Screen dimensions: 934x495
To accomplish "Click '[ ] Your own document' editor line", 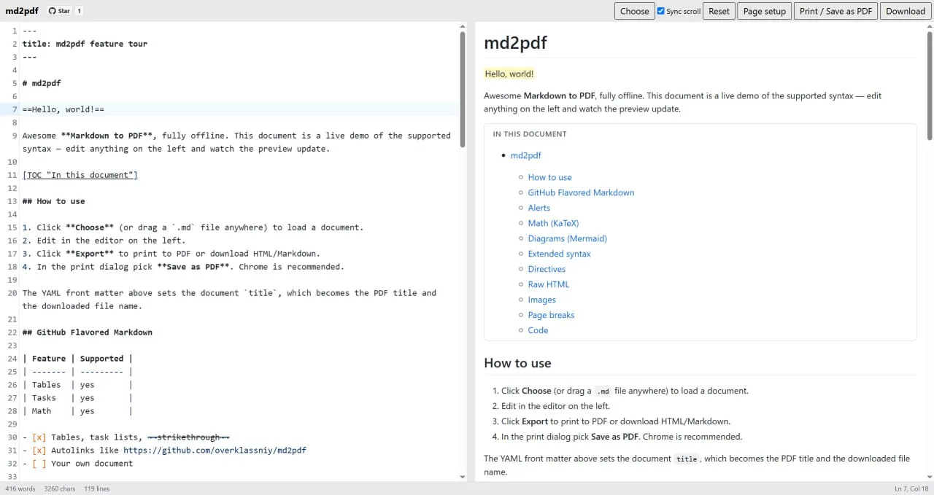I will [78, 464].
